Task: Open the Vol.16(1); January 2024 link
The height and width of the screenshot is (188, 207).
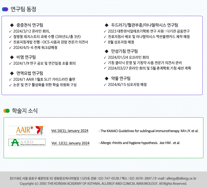Action: [70, 131]
